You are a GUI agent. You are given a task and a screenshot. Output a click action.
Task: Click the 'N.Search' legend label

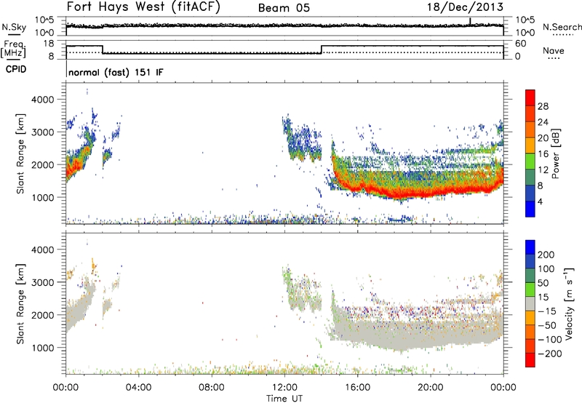[562, 27]
